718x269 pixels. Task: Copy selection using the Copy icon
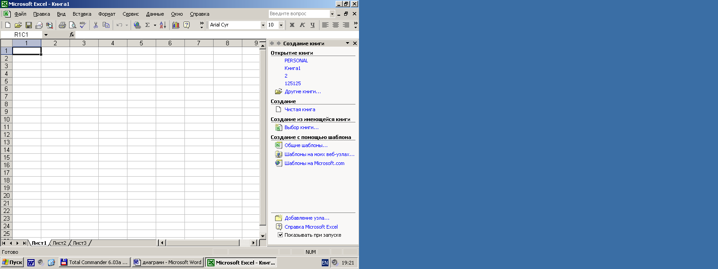pyautogui.click(x=106, y=25)
